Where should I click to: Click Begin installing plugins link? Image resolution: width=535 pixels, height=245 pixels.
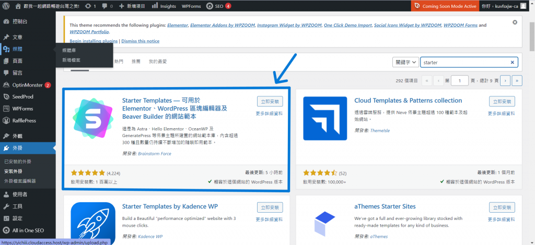[x=94, y=41]
